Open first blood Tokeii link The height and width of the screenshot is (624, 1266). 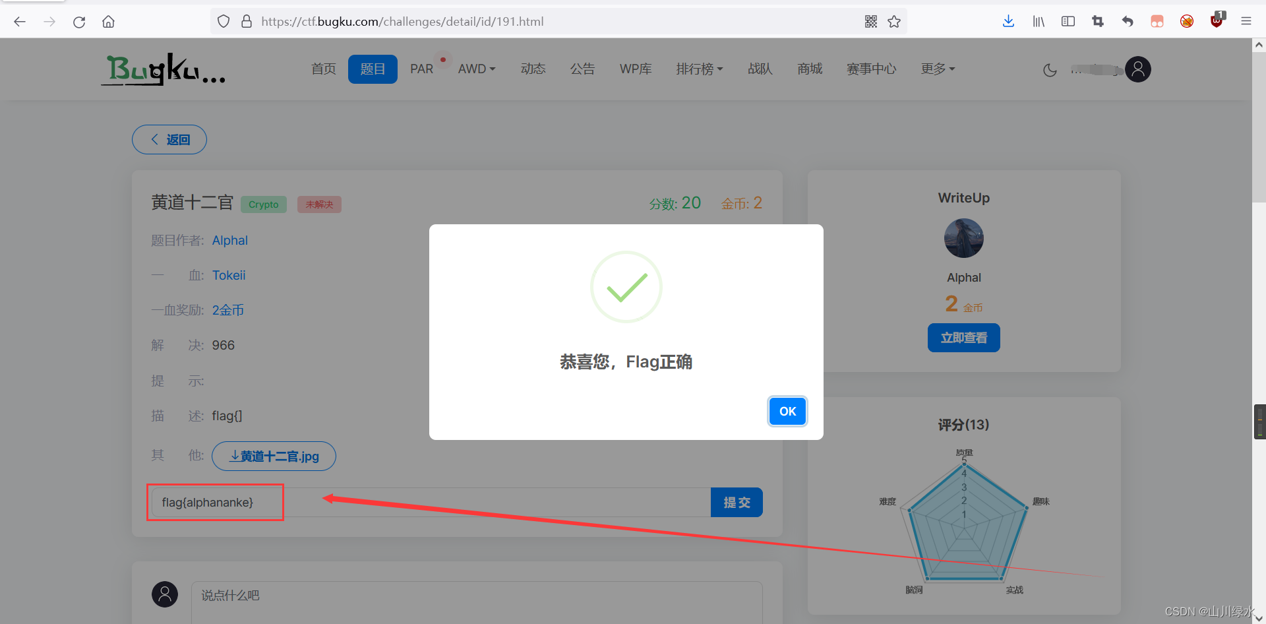click(229, 276)
